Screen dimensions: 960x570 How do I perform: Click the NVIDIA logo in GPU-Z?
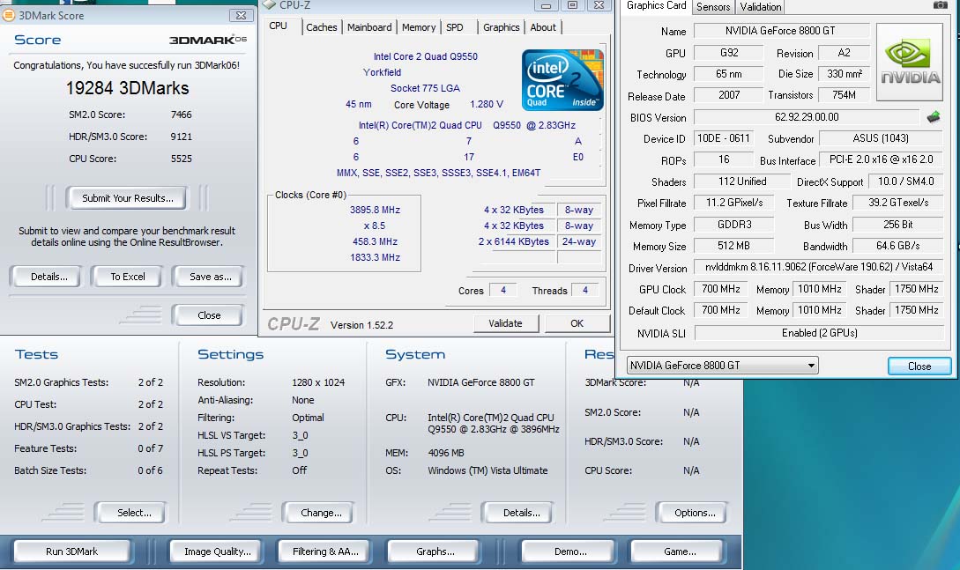click(910, 63)
